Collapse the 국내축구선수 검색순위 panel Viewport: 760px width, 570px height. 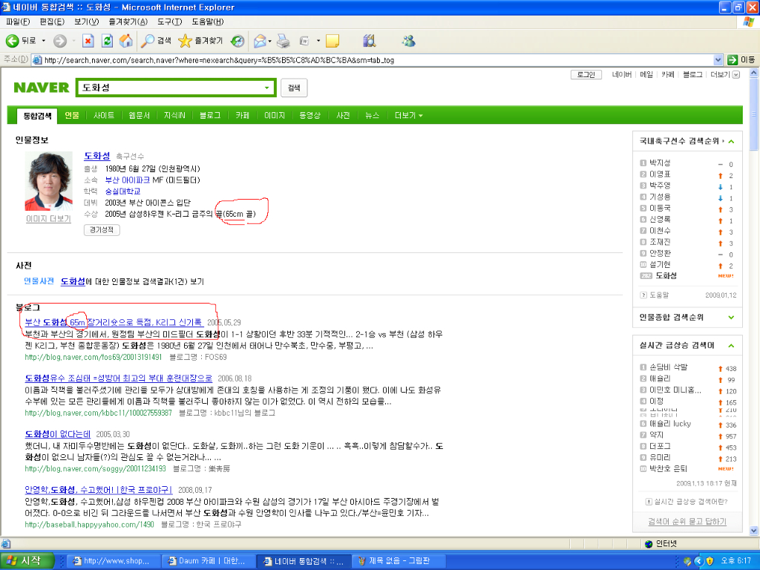click(x=731, y=141)
